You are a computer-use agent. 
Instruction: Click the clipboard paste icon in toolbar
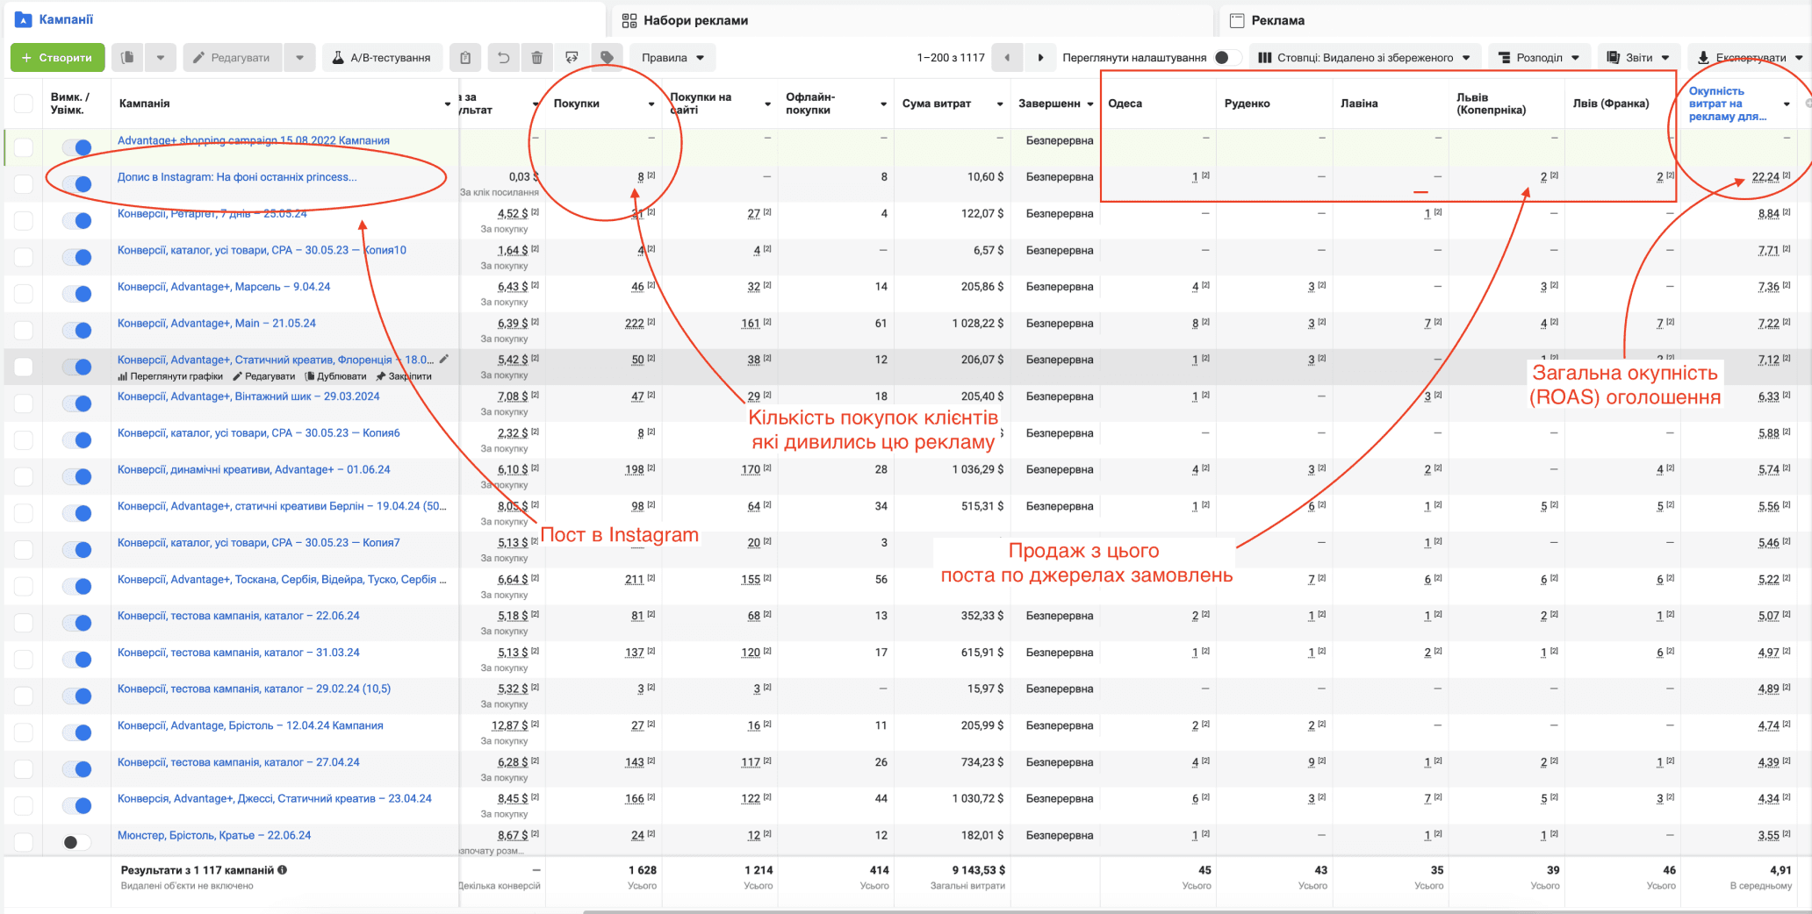tap(465, 58)
